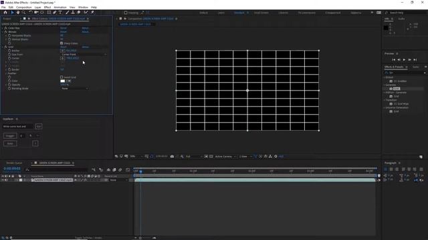
Task: Open the Blending Mode dropdown
Action: (74, 89)
